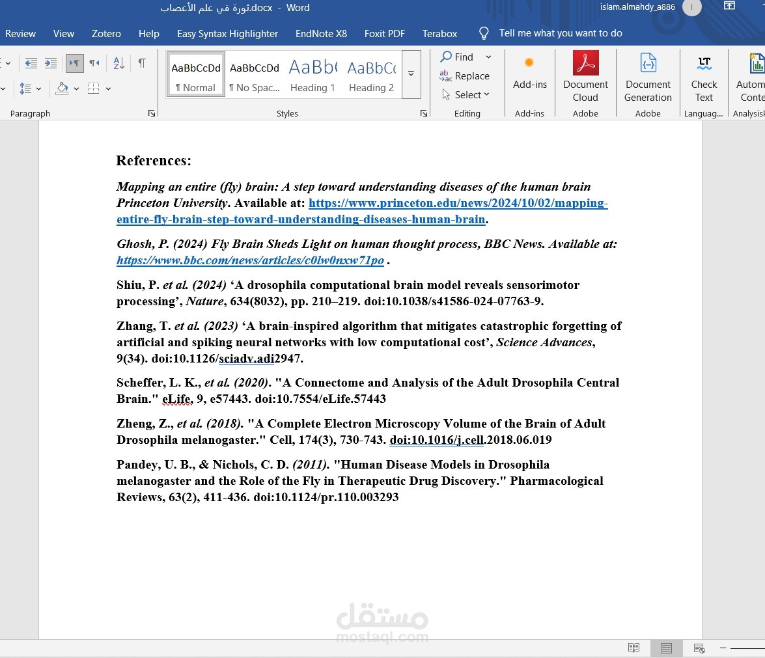Image resolution: width=765 pixels, height=658 pixels.
Task: Sort the selected paragraphs alphabetically
Action: [118, 63]
